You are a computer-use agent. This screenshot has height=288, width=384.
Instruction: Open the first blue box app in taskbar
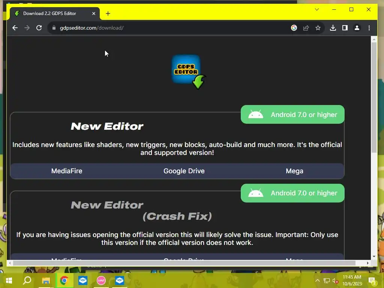[x=83, y=280]
